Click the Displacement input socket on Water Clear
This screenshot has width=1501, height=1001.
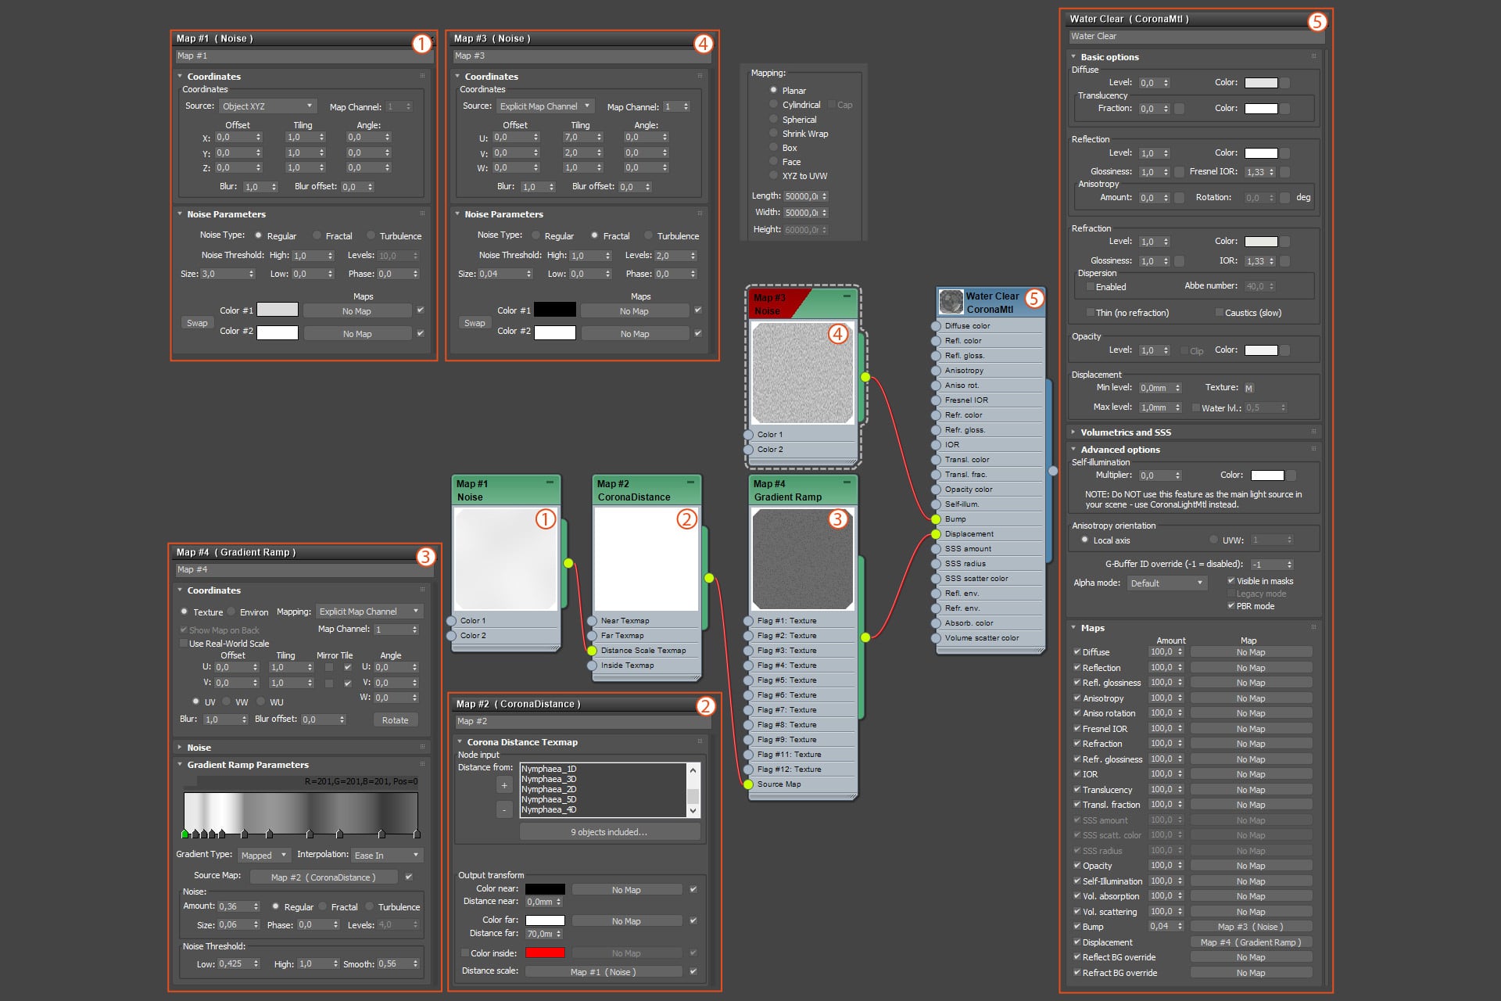[x=936, y=534]
